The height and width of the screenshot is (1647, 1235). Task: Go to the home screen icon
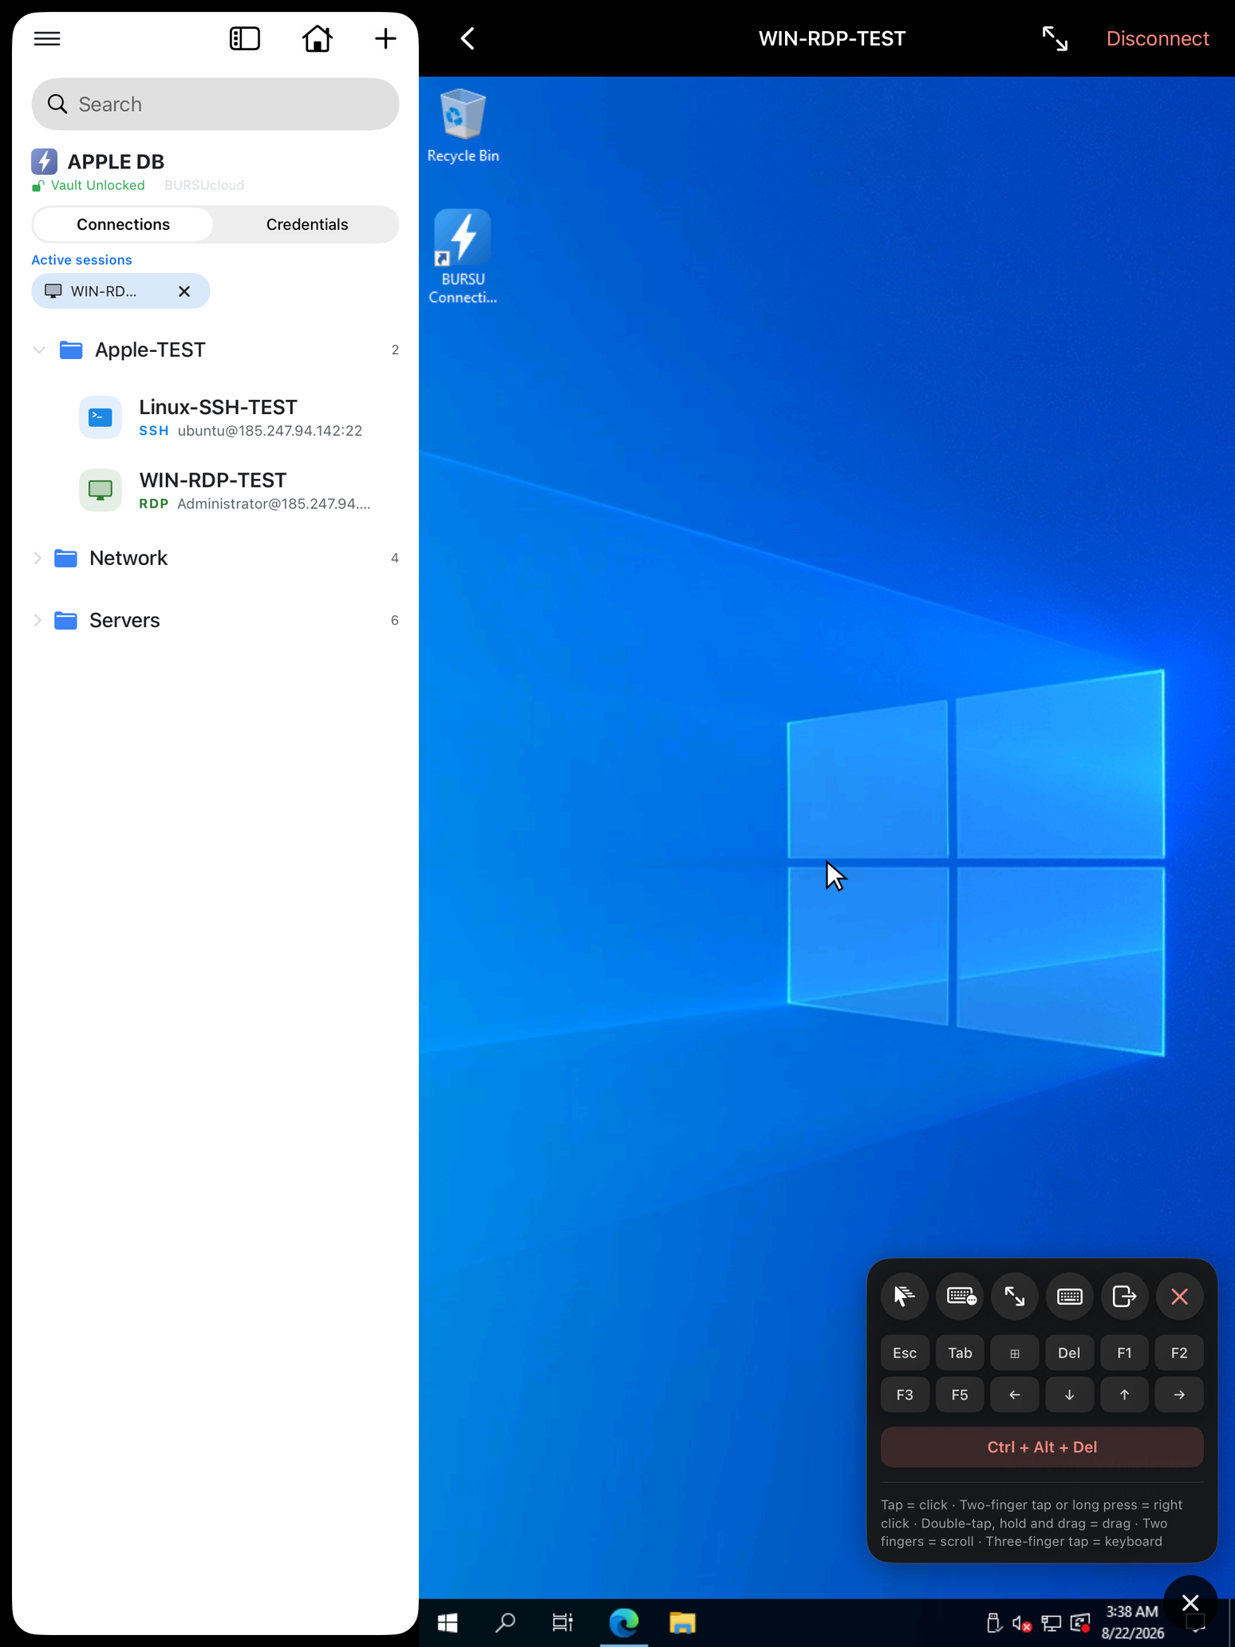[x=317, y=38]
